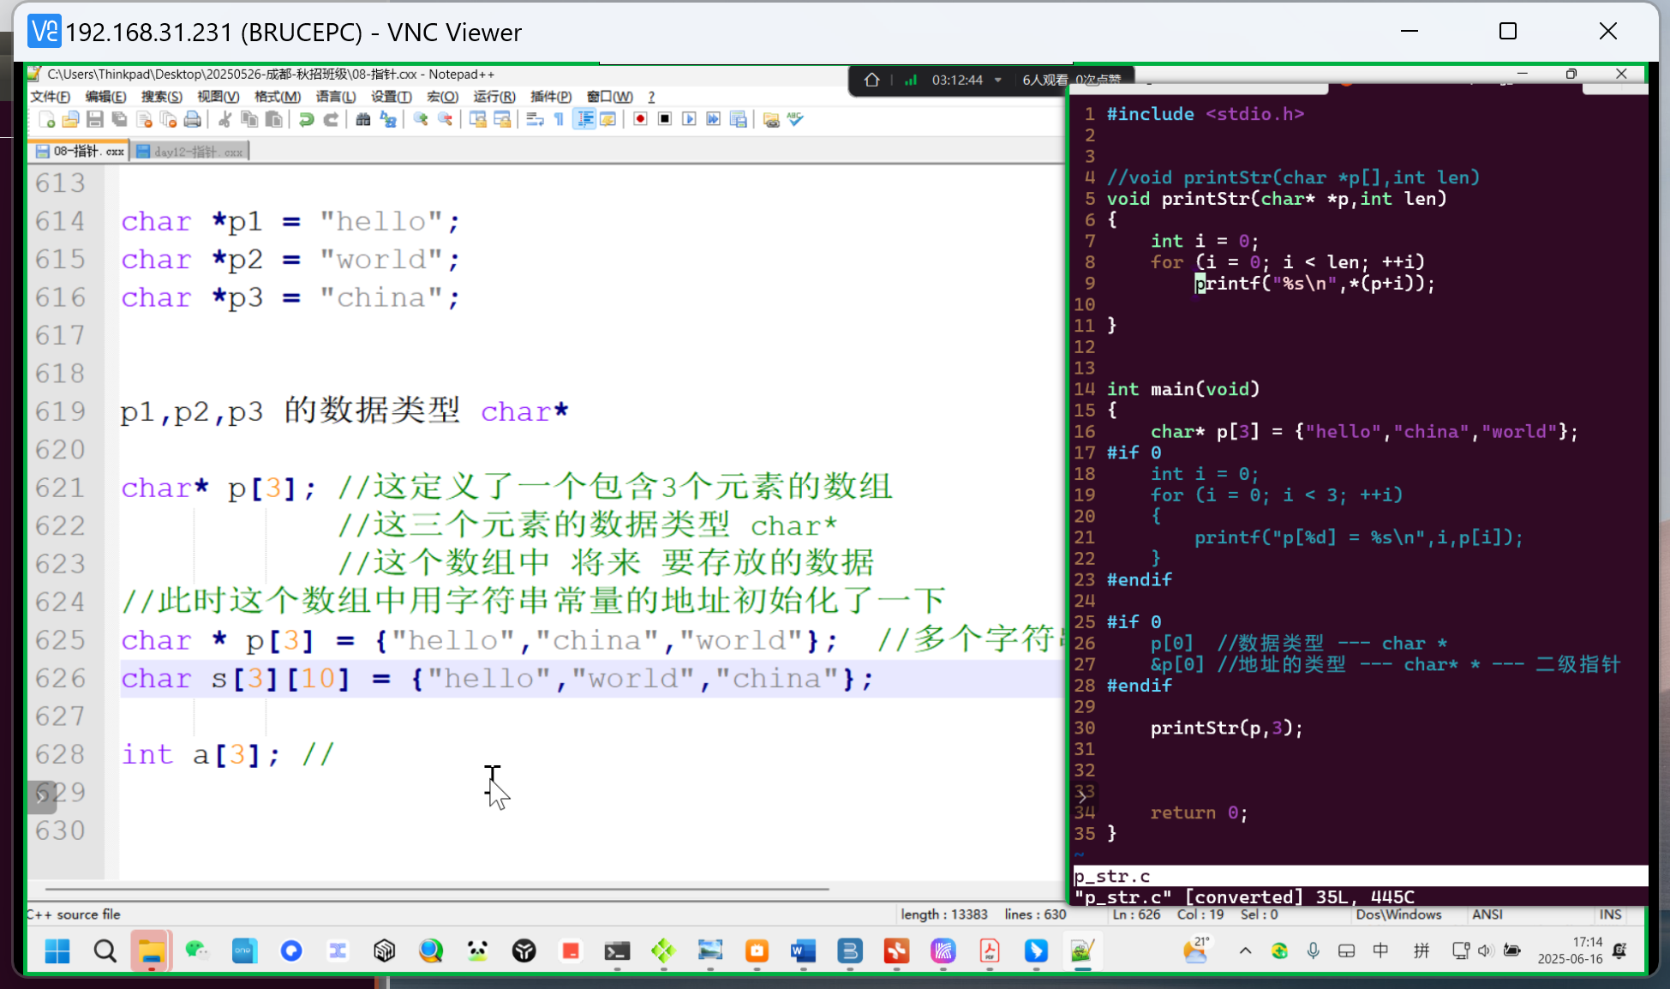Open Find with the binoculars icon
Viewport: 1670px width, 989px height.
click(363, 119)
